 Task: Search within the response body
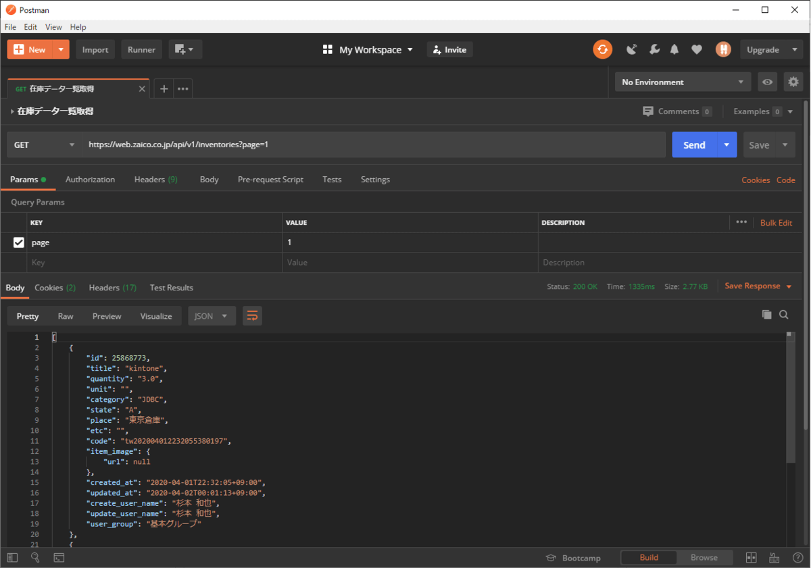[784, 314]
